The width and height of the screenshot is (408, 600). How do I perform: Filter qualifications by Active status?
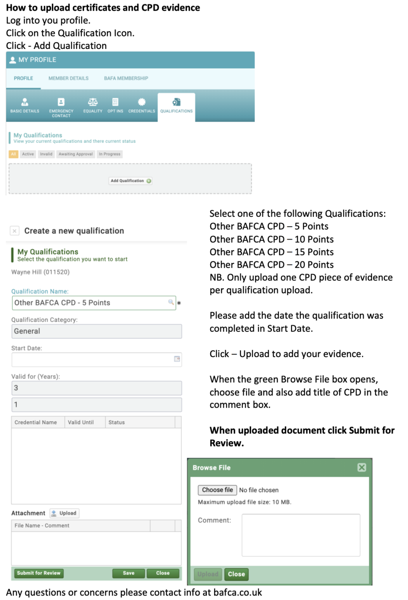click(28, 154)
